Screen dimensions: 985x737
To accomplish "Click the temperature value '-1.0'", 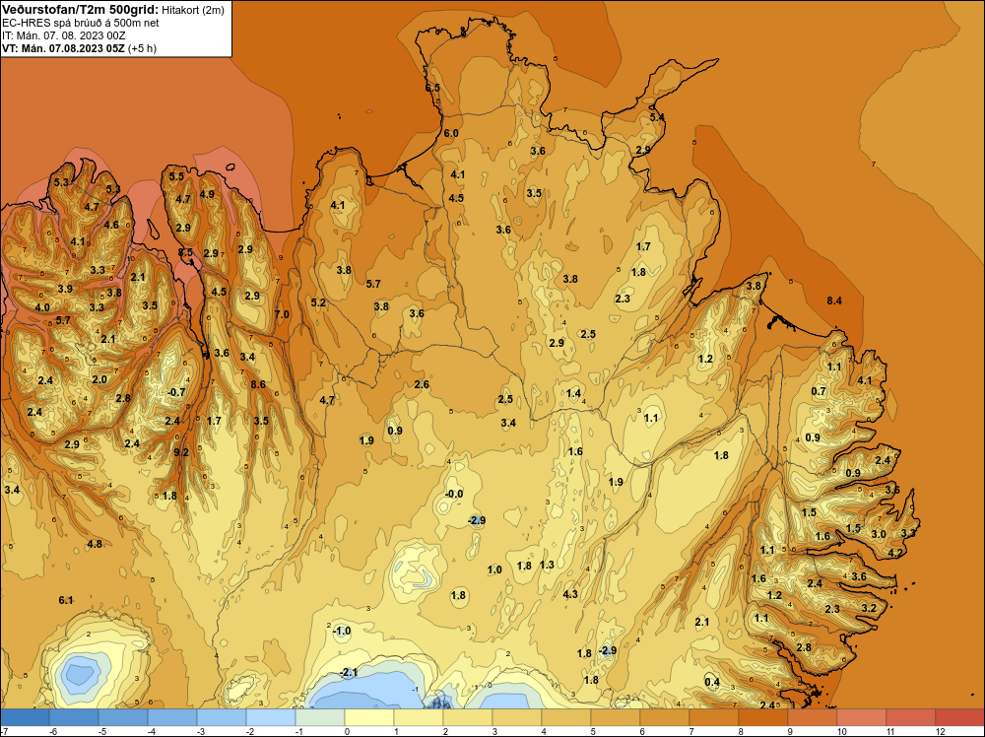I will (x=342, y=631).
